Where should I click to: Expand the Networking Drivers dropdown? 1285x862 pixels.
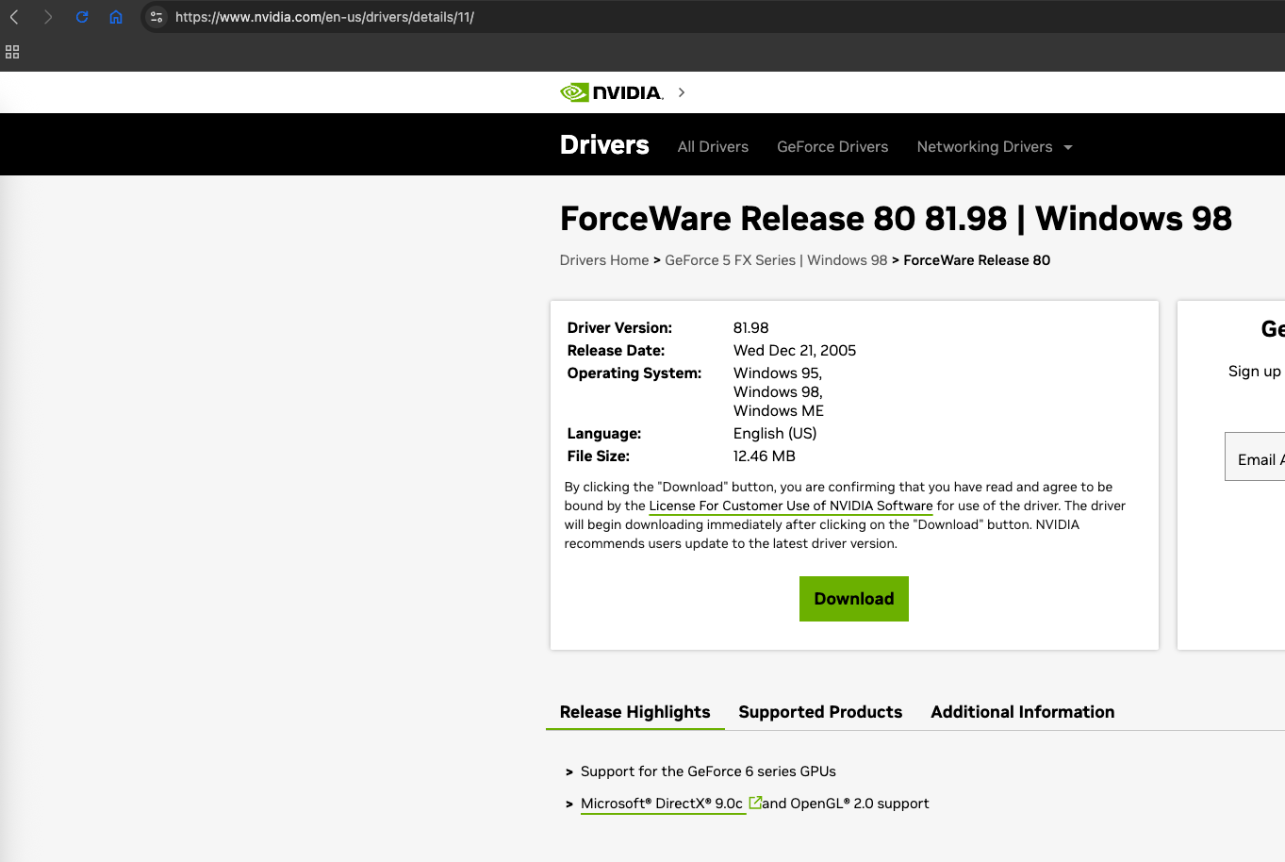[x=995, y=147]
